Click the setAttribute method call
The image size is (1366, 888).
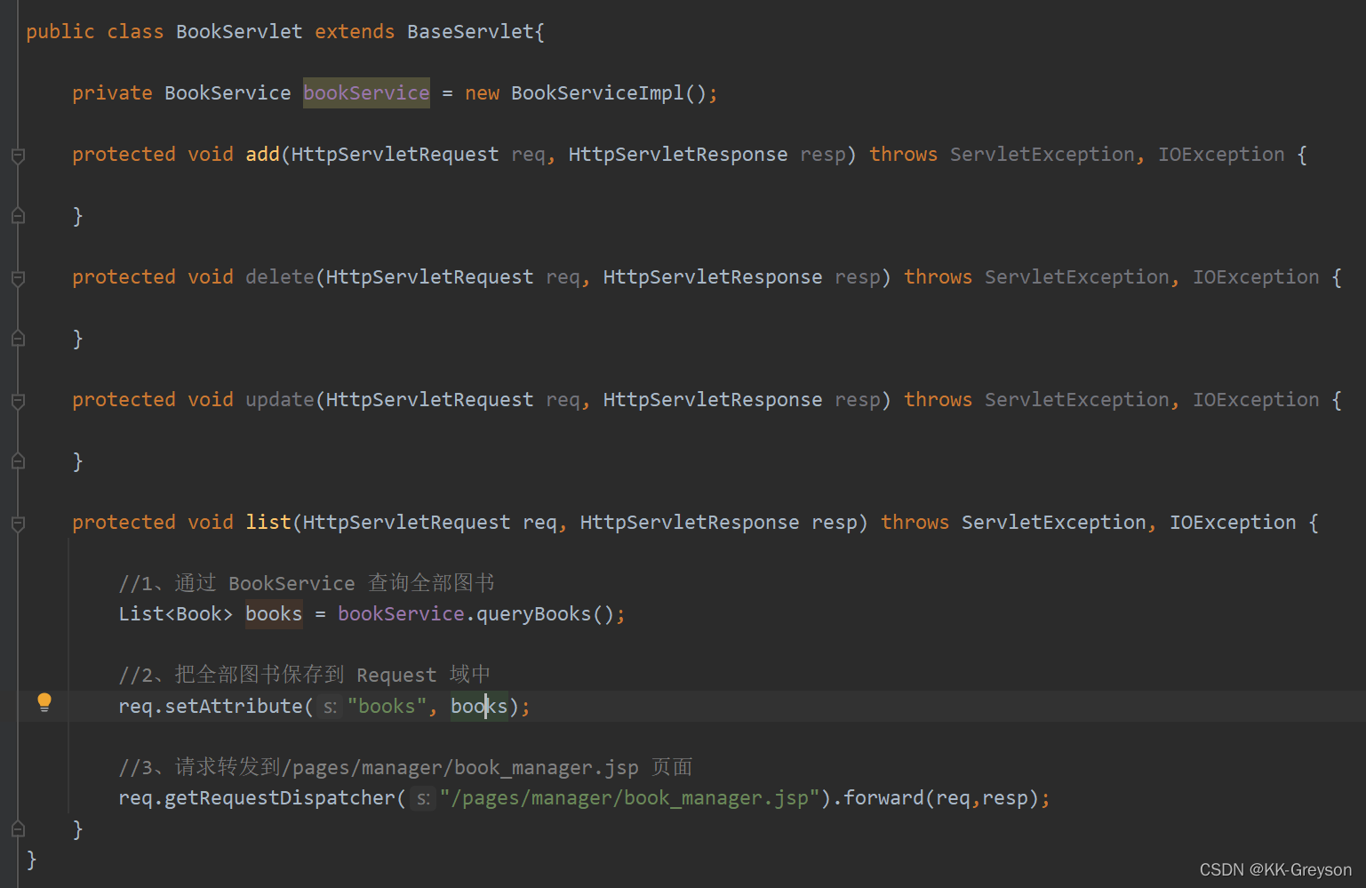coord(234,707)
